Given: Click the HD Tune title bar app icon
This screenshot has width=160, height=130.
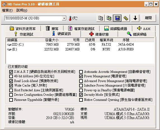Looking at the screenshot, I should pos(4,4).
